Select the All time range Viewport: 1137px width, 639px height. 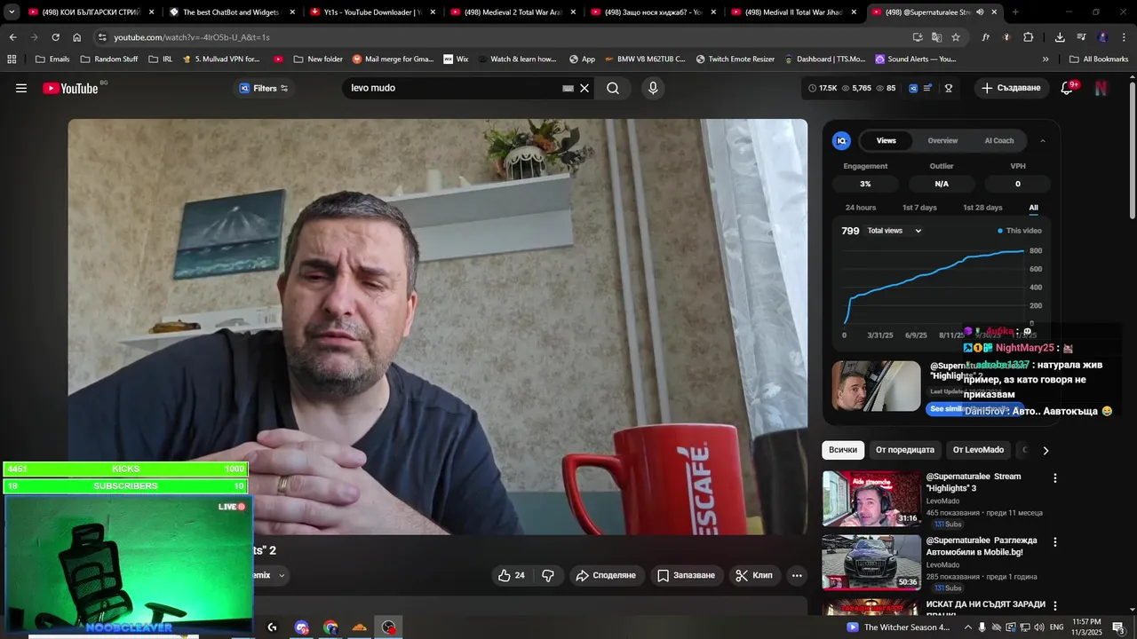pyautogui.click(x=1033, y=208)
